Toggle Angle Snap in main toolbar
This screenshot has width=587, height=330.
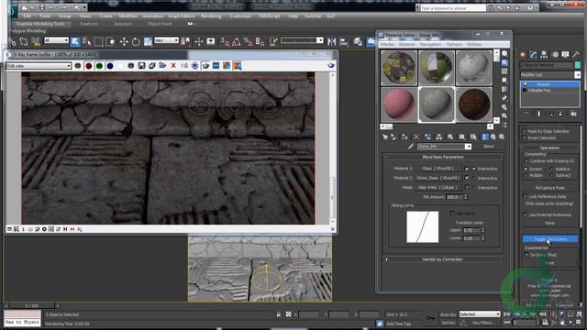click(x=237, y=41)
